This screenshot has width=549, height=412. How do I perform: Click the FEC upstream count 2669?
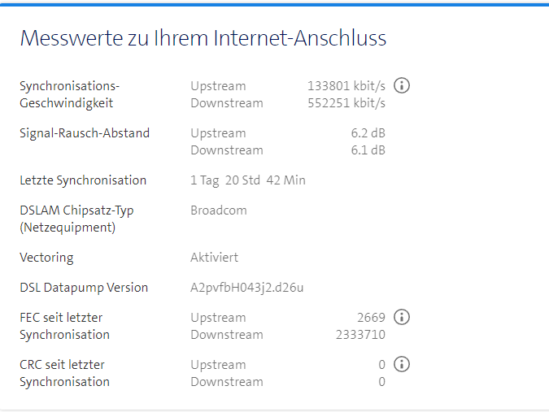point(371,318)
